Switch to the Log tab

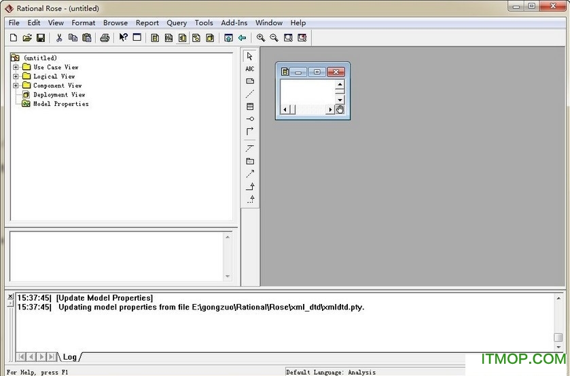pos(69,357)
